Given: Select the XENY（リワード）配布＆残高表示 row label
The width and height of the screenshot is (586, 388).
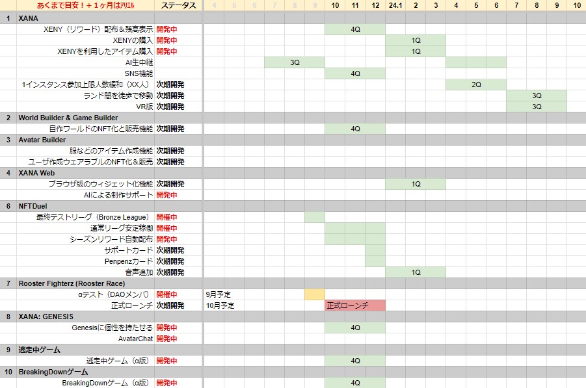Looking at the screenshot, I should pos(98,29).
